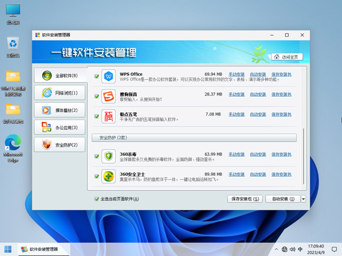
Task: Click 自动安装 link for 360安全卫士
Action: click(x=258, y=175)
